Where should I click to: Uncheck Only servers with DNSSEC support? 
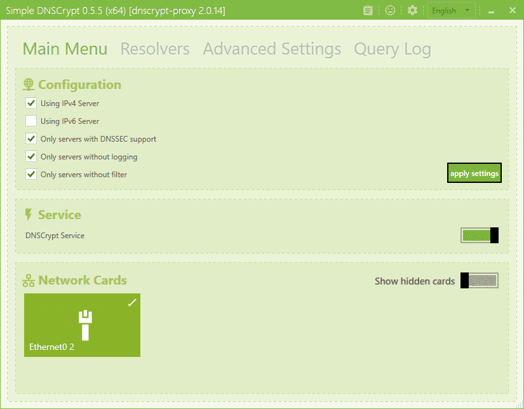(x=31, y=138)
